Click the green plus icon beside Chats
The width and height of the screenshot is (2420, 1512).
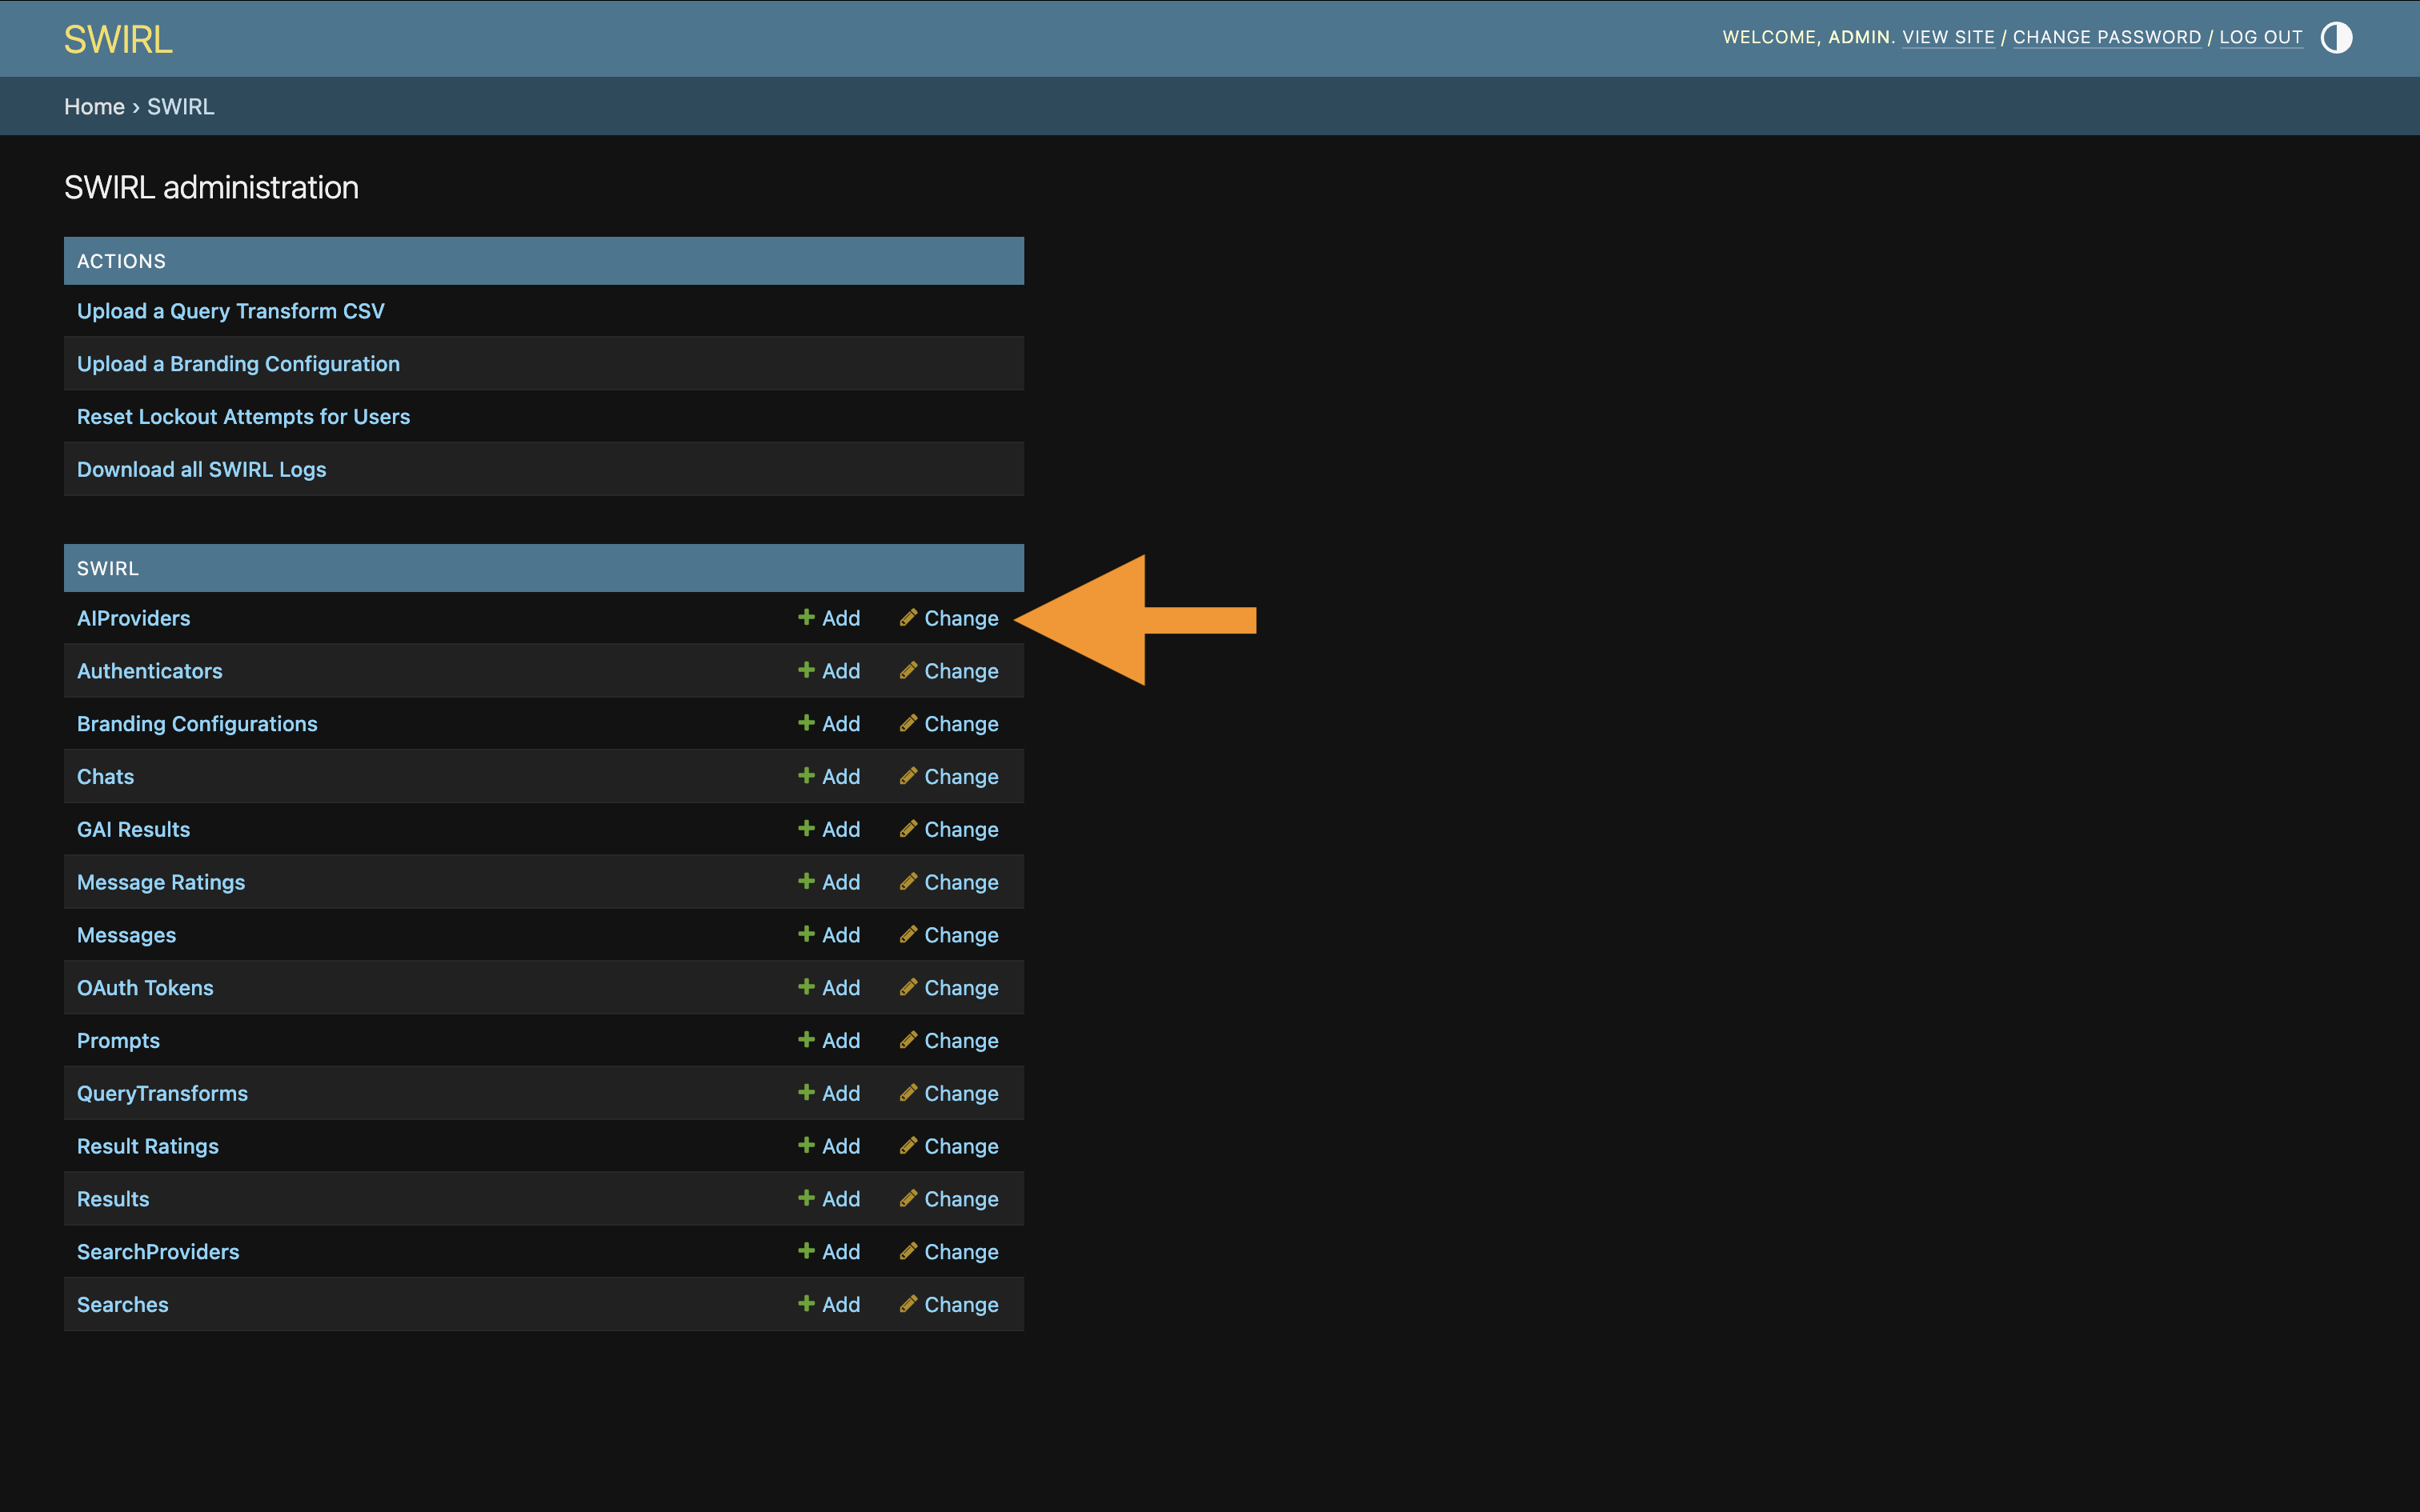point(806,776)
